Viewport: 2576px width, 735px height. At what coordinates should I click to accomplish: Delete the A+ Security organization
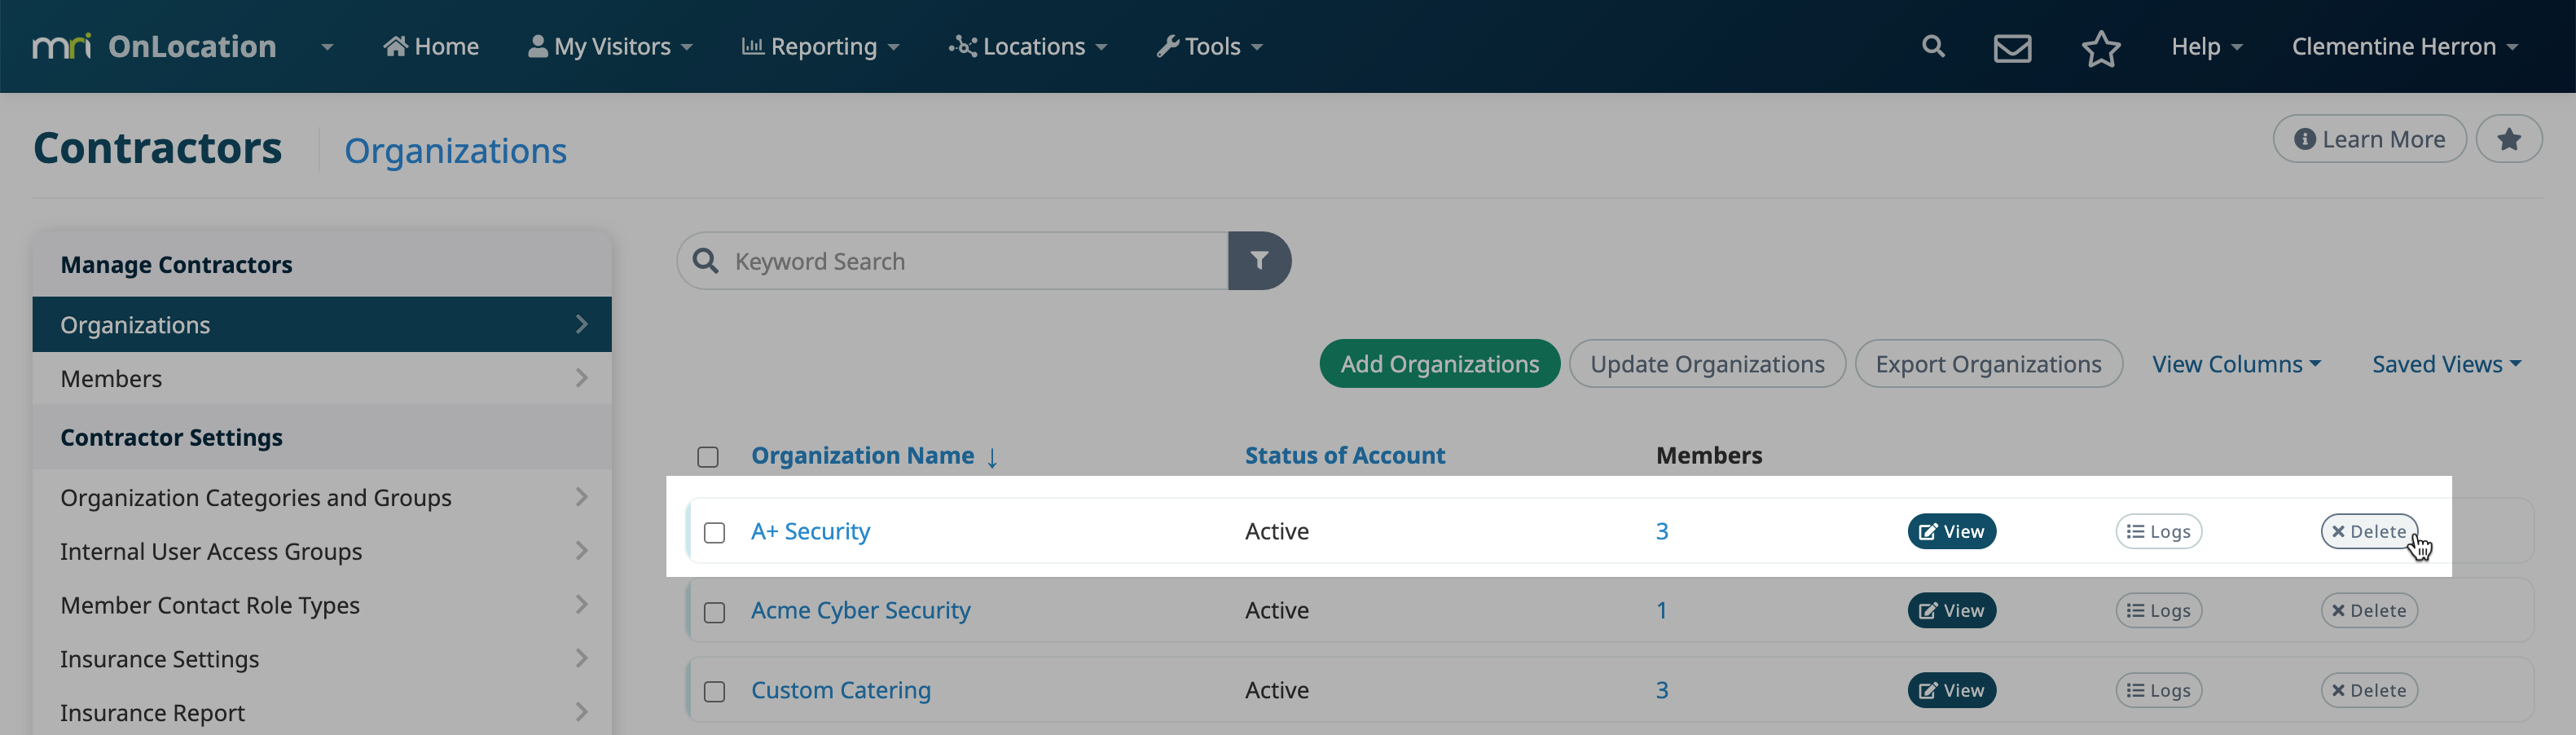[x=2368, y=531]
